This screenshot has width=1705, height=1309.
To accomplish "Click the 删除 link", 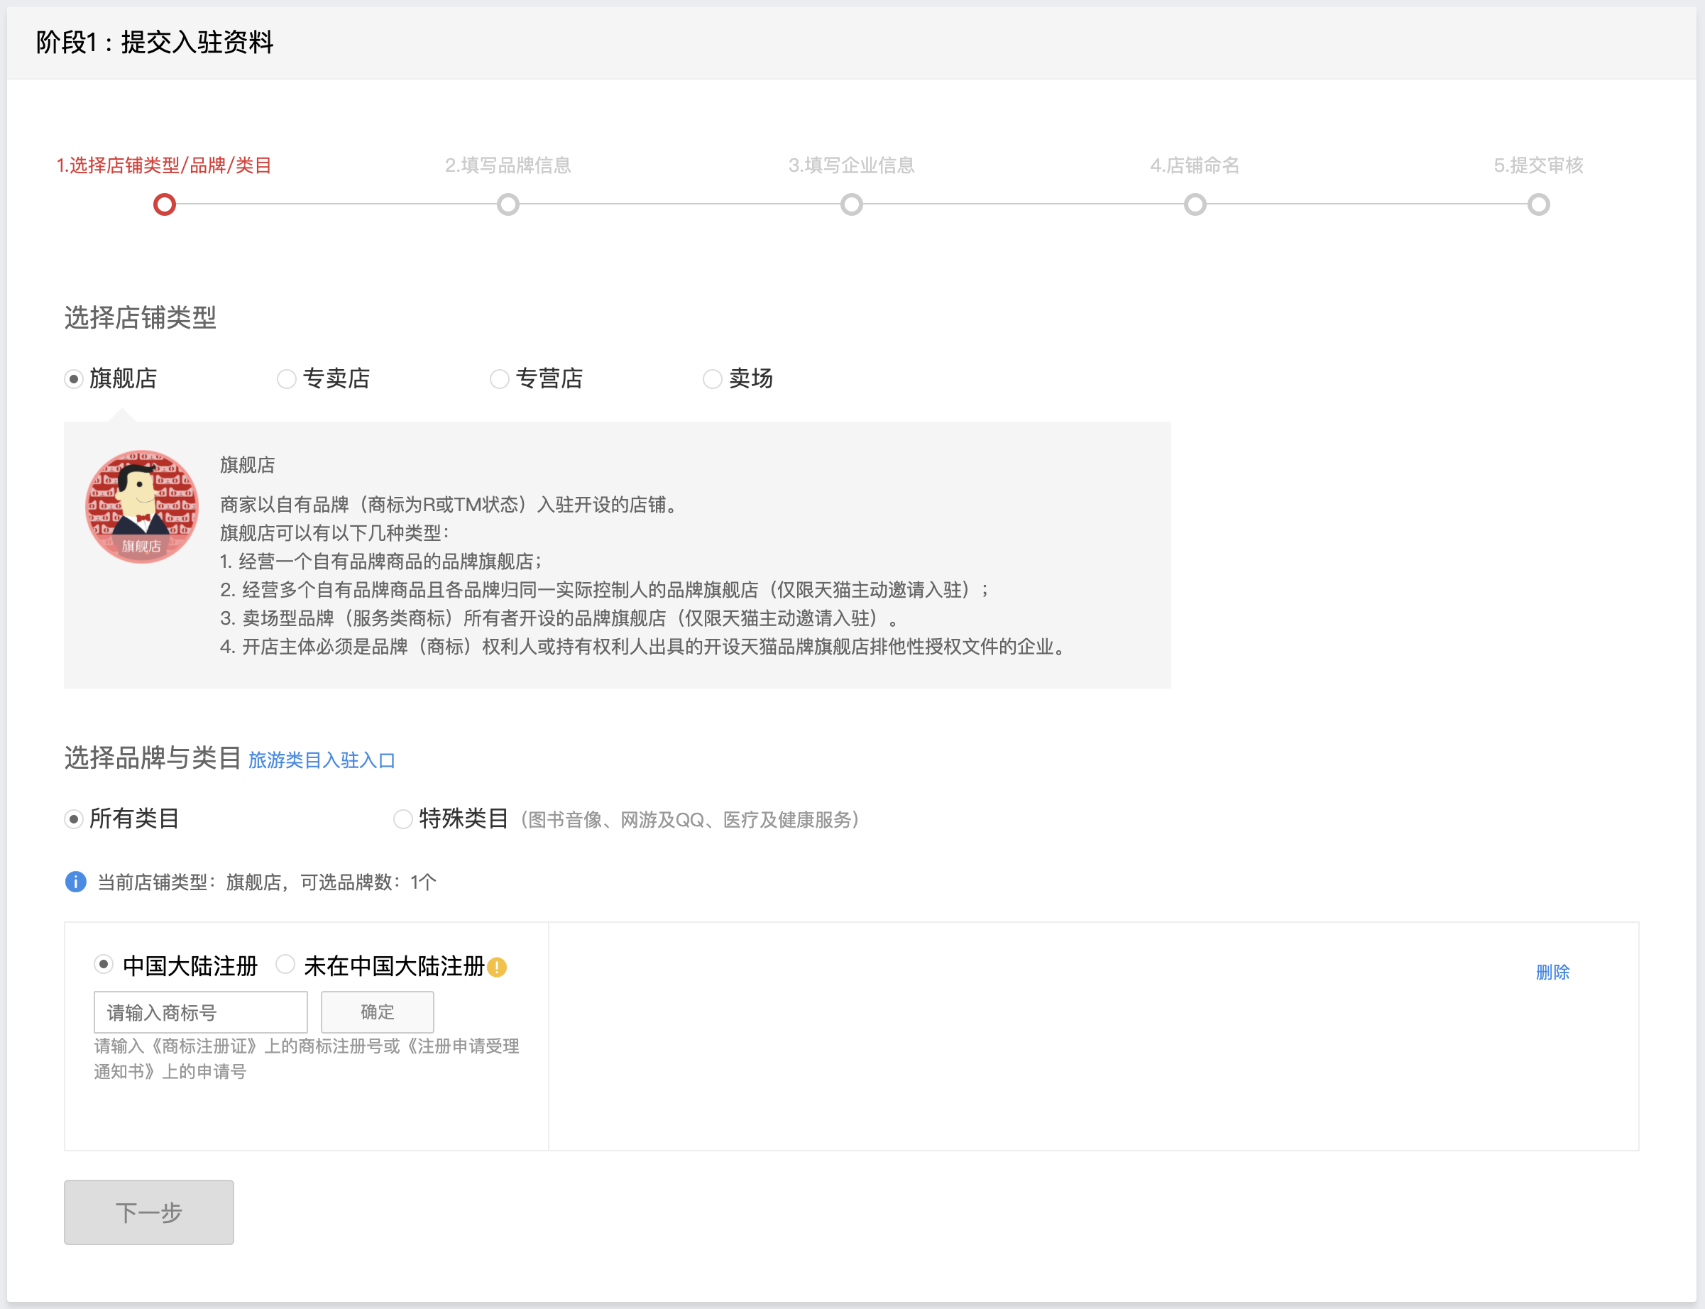I will pyautogui.click(x=1552, y=972).
